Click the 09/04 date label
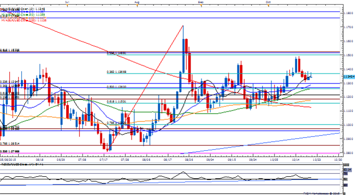 (210, 160)
